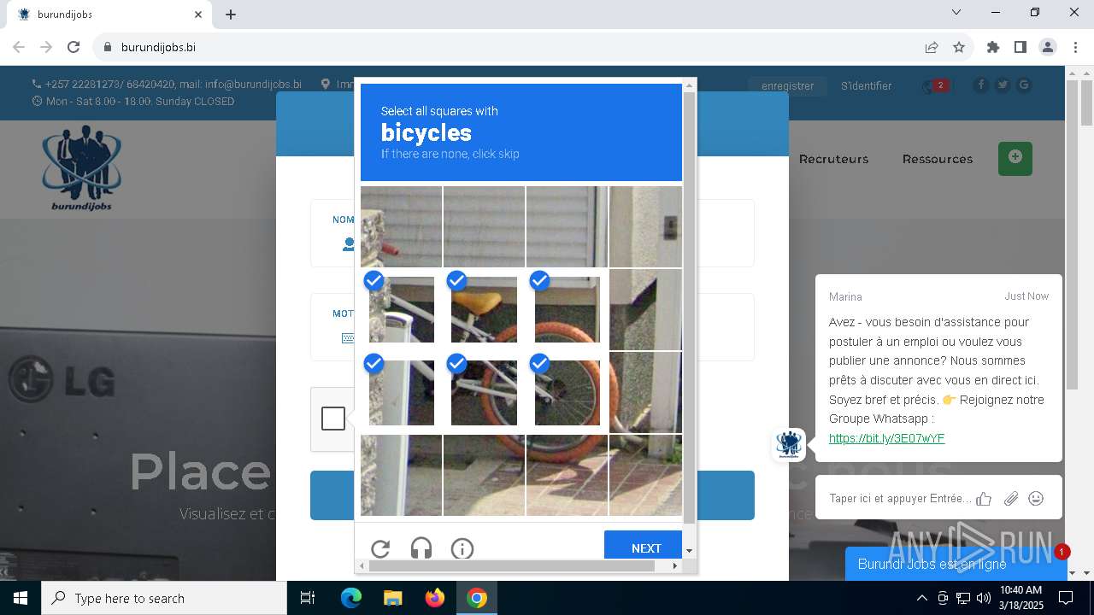Click captcha vertical scrollbar down arrow
The image size is (1094, 615).
[x=689, y=551]
